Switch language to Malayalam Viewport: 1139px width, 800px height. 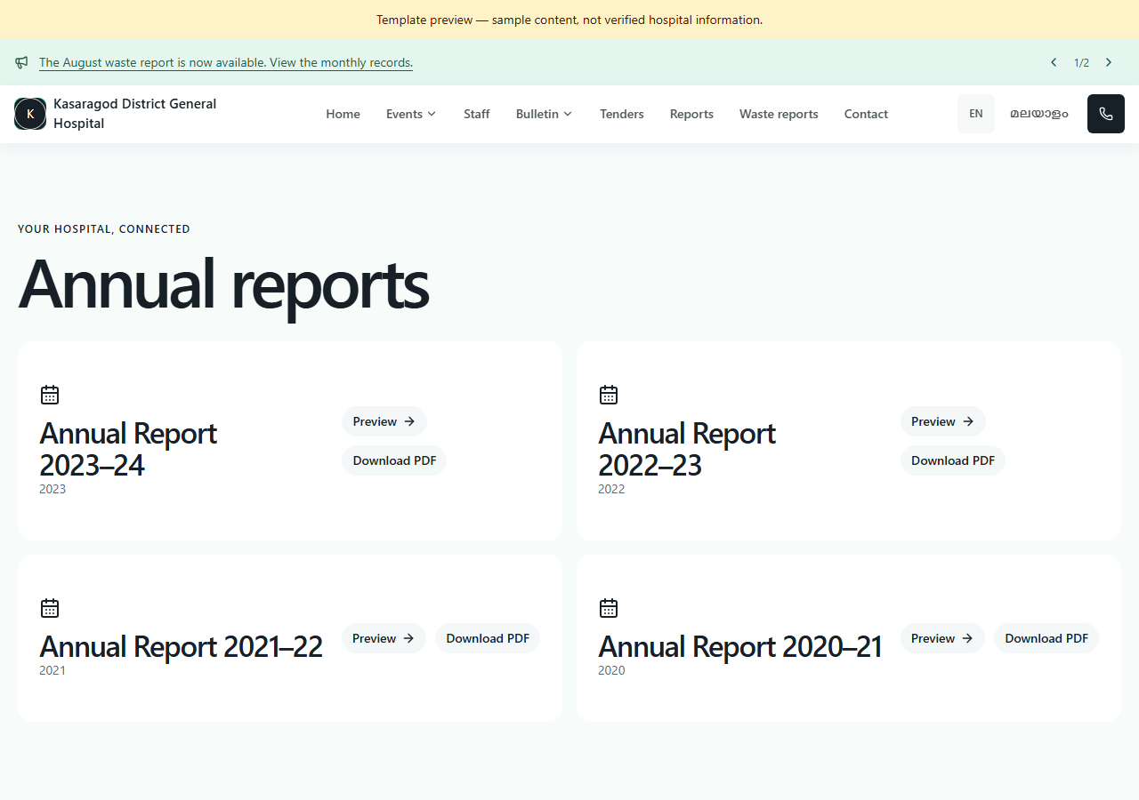pyautogui.click(x=1039, y=114)
